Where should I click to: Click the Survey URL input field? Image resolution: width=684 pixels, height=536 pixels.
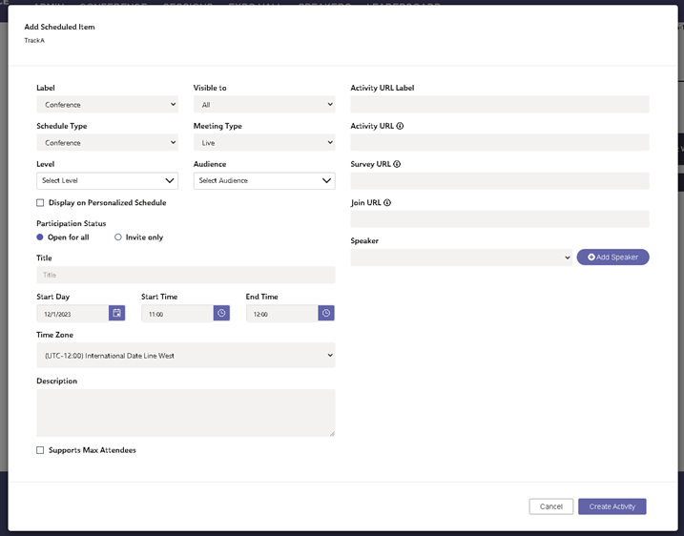tap(500, 180)
